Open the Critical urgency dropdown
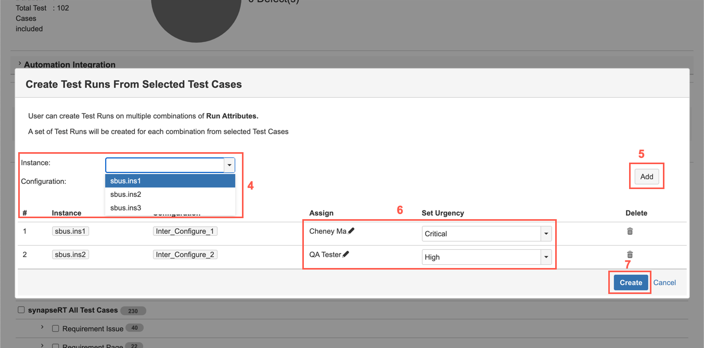Viewport: 704px width, 348px height. 546,234
